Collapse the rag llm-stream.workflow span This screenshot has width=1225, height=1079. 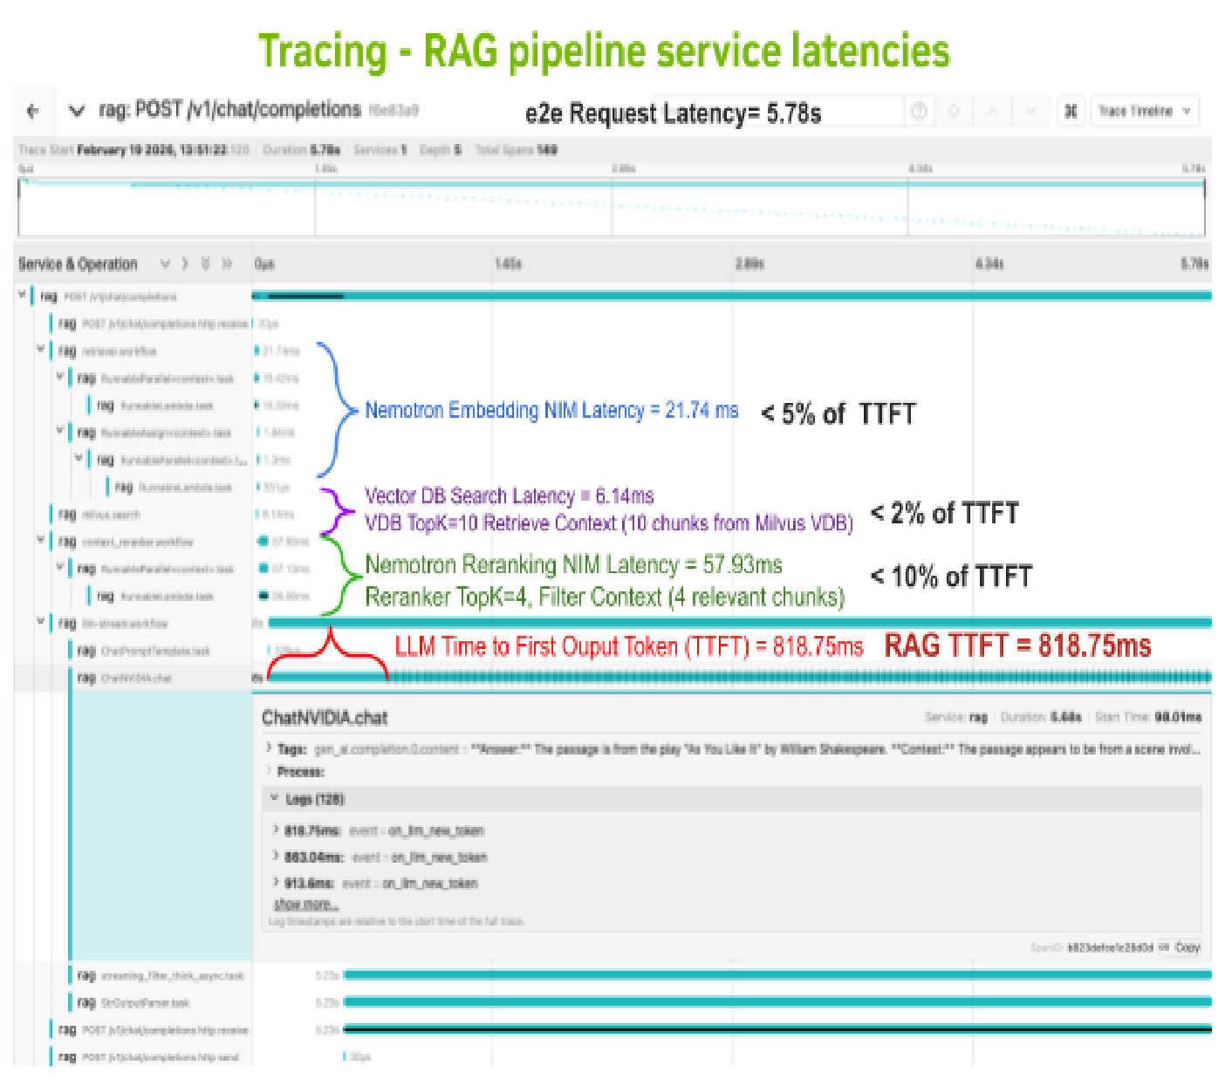pyautogui.click(x=41, y=622)
